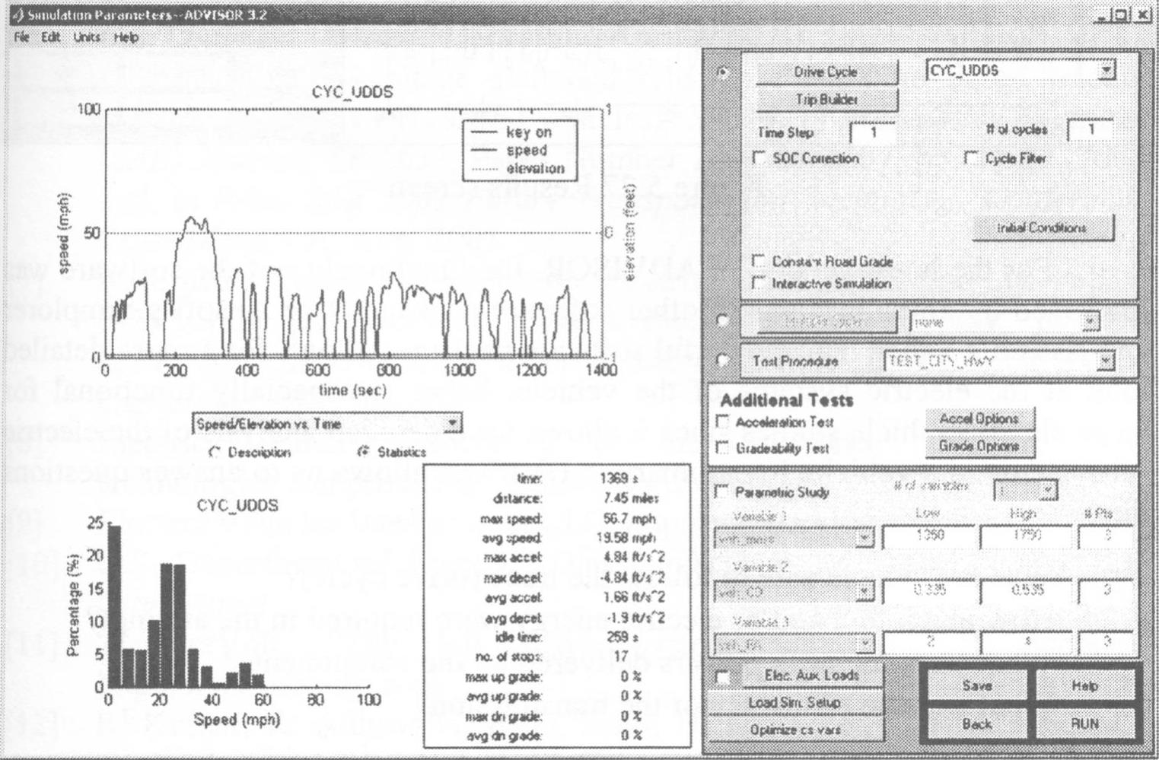Screen dimensions: 1159x760
Task: Enable the Gradeability Test checkbox
Action: pos(723,448)
